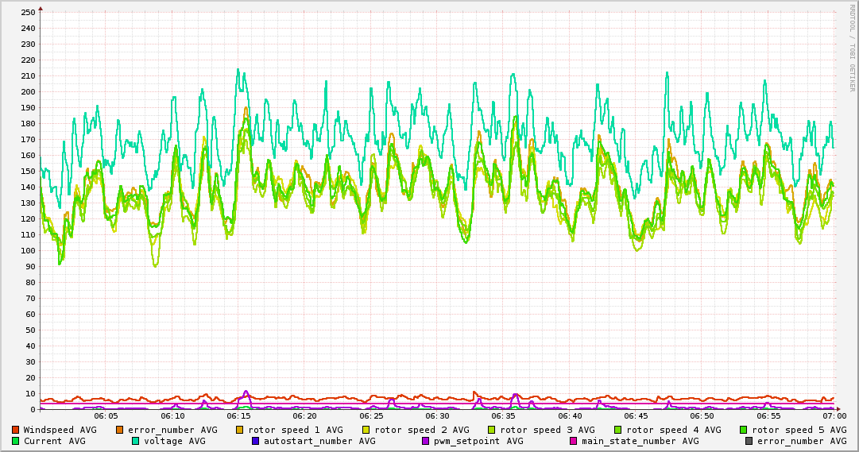Screen dimensions: 859x452
Task: Click the purple pwm_setpoint AVG swatch
Action: (426, 441)
